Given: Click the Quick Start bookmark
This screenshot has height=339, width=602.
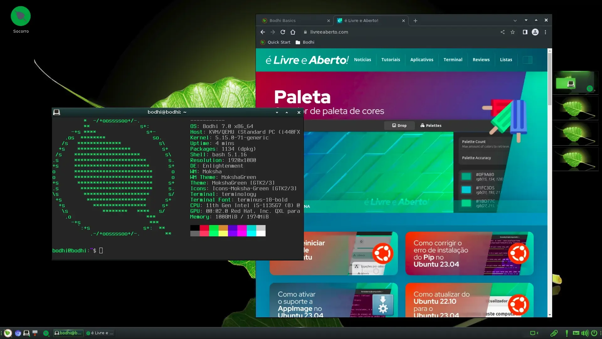Looking at the screenshot, I should tap(275, 42).
